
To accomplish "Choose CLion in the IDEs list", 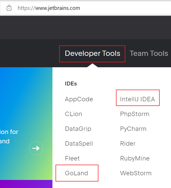I will coord(73,114).
